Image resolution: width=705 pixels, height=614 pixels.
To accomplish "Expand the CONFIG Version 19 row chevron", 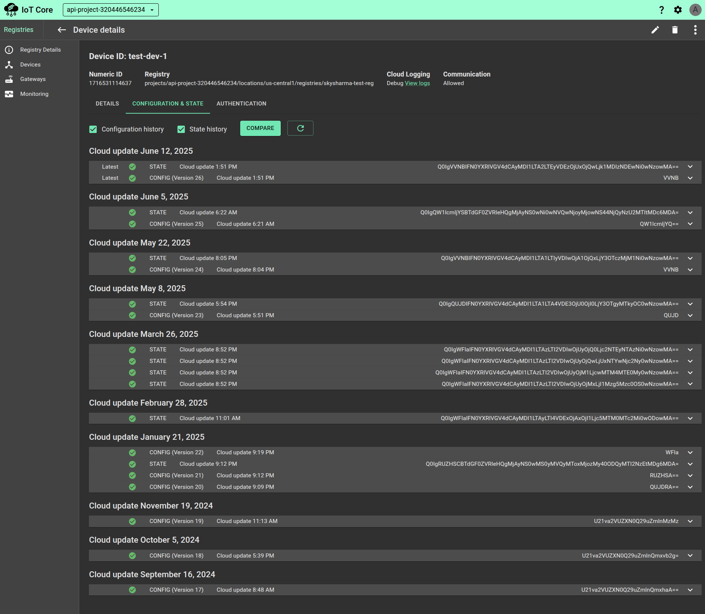I will coord(690,521).
